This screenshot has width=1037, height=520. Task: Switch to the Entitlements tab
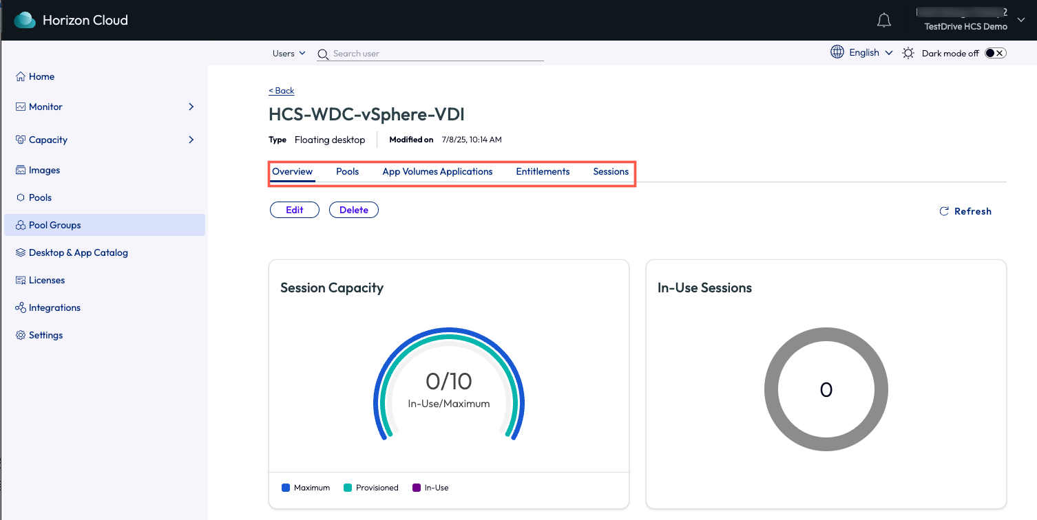point(543,171)
